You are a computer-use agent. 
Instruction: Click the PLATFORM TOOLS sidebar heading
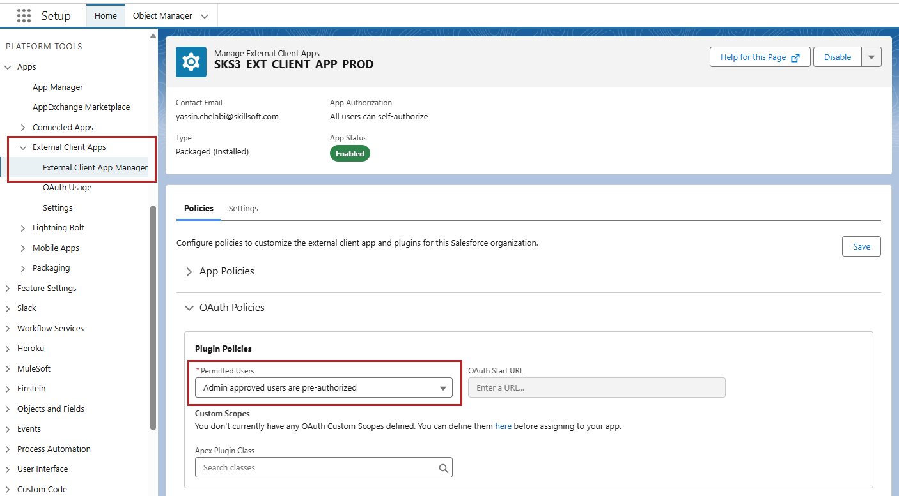(x=44, y=47)
